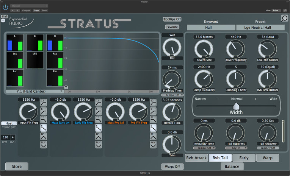
Task: Select 6 dB low-pass for Input filter
Action: coord(44,128)
